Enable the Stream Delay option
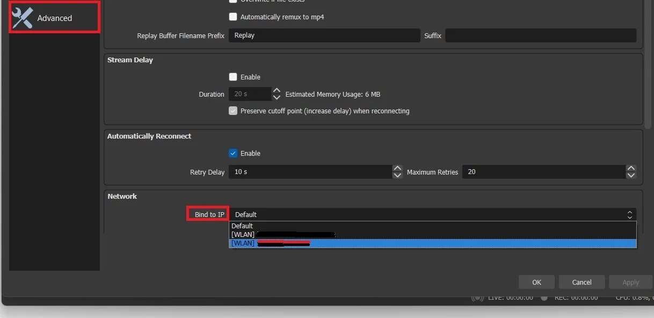This screenshot has width=654, height=318. coord(233,77)
